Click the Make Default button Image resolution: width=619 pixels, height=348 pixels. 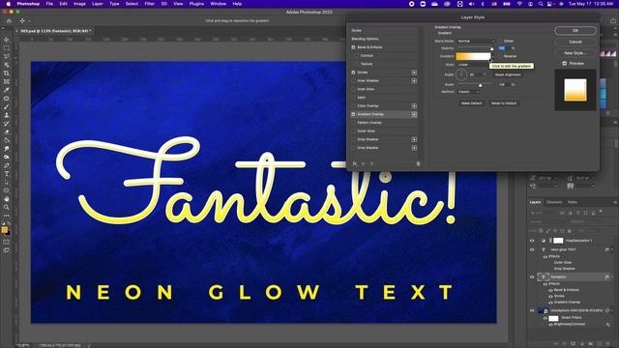(x=472, y=103)
